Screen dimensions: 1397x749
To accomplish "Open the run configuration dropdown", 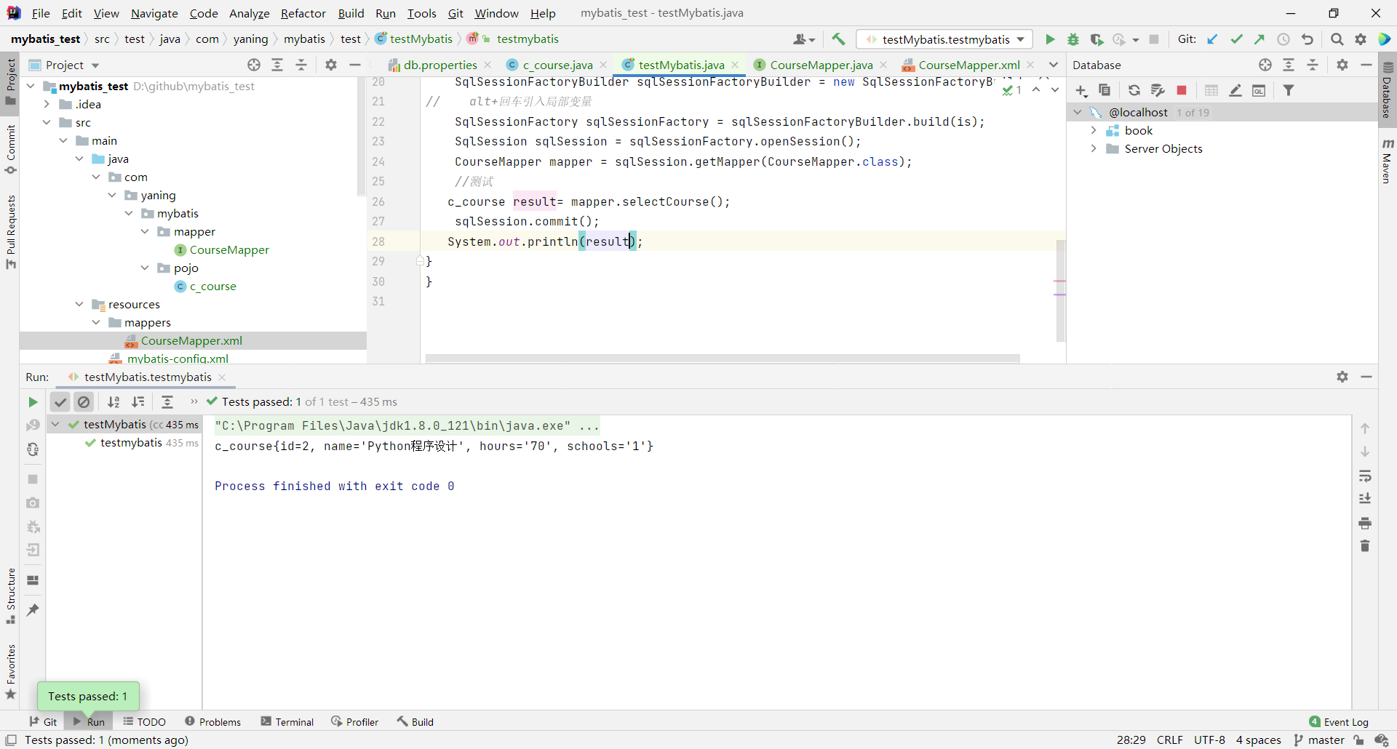I will point(945,39).
